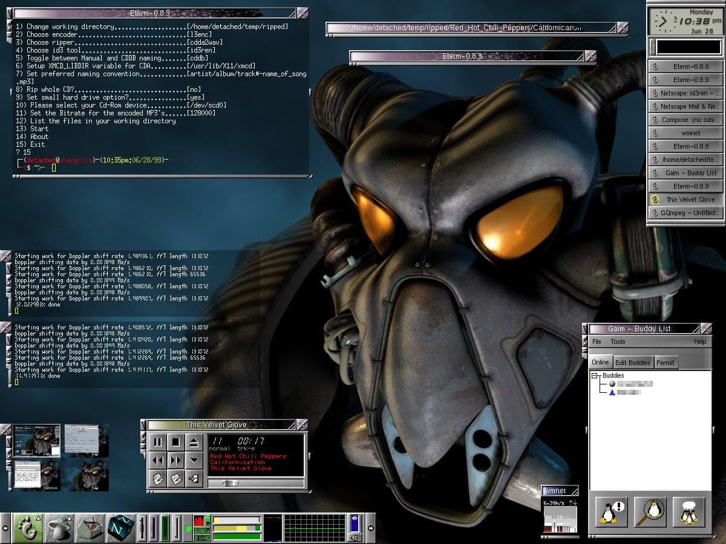
Task: Open the mushroom launcher in the panel
Action: pyautogui.click(x=59, y=528)
